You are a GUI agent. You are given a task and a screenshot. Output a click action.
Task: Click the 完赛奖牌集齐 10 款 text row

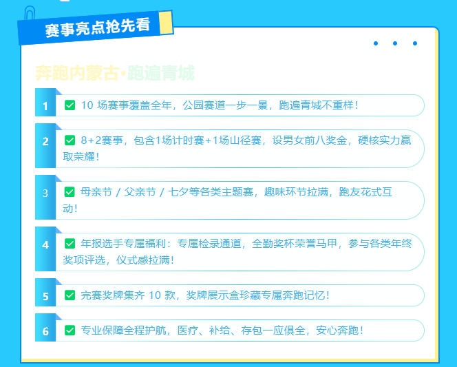[x=205, y=295]
